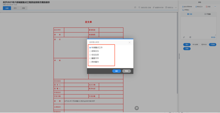Click the red 回退 rollback button
This screenshot has width=220, height=113.
click(x=208, y=7)
